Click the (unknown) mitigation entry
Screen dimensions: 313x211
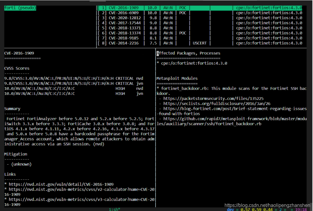point(21,164)
